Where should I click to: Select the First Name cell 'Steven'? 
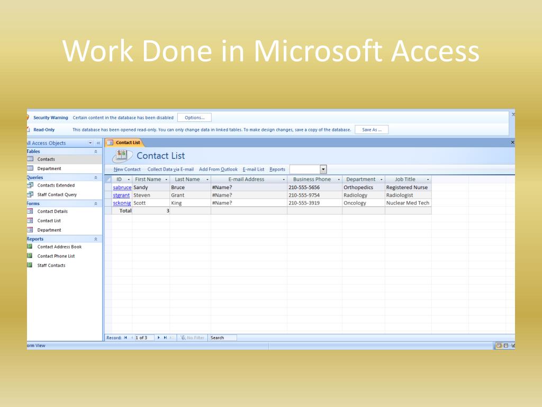[x=151, y=195]
